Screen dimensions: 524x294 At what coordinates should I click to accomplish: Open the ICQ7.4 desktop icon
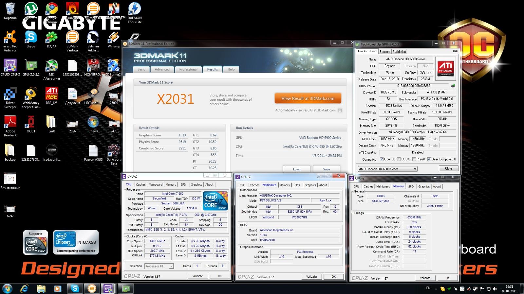click(x=52, y=39)
